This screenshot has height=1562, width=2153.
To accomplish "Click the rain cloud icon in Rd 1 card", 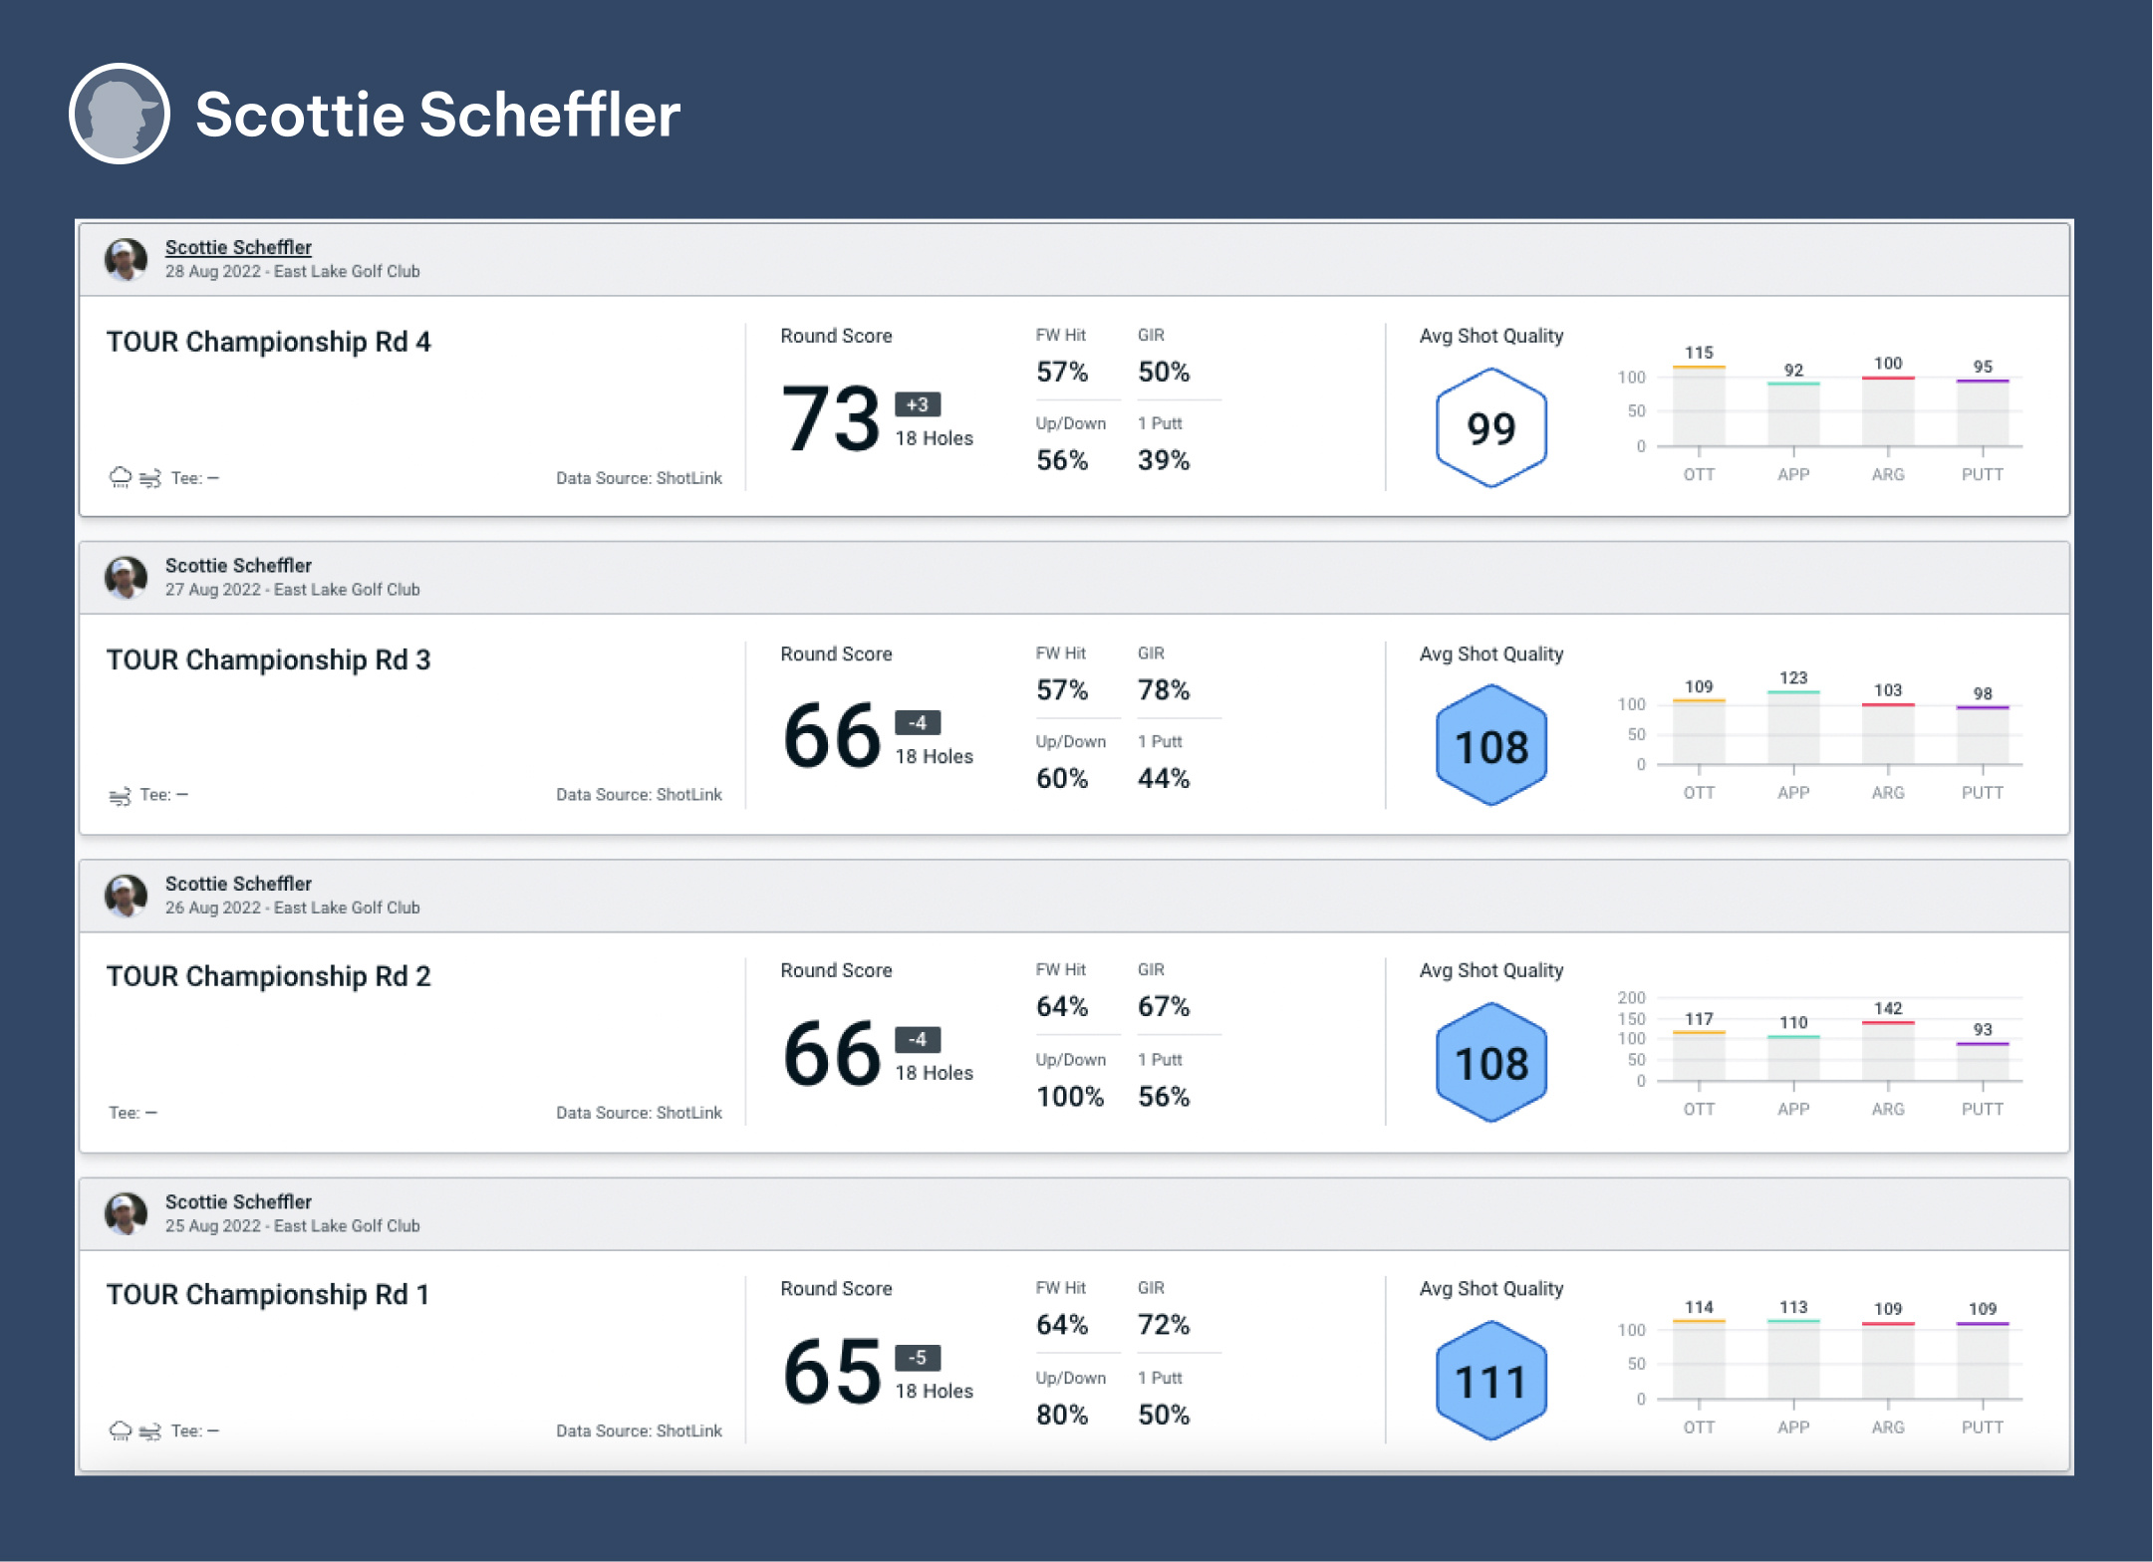I will [x=121, y=1432].
